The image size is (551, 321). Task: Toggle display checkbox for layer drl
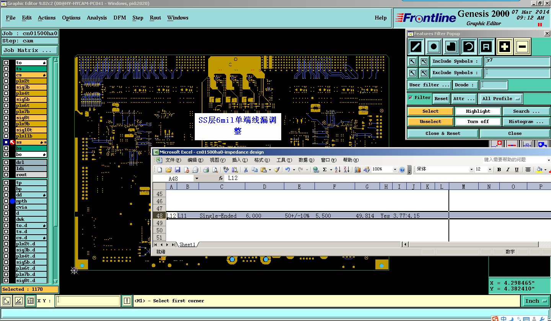(6, 162)
